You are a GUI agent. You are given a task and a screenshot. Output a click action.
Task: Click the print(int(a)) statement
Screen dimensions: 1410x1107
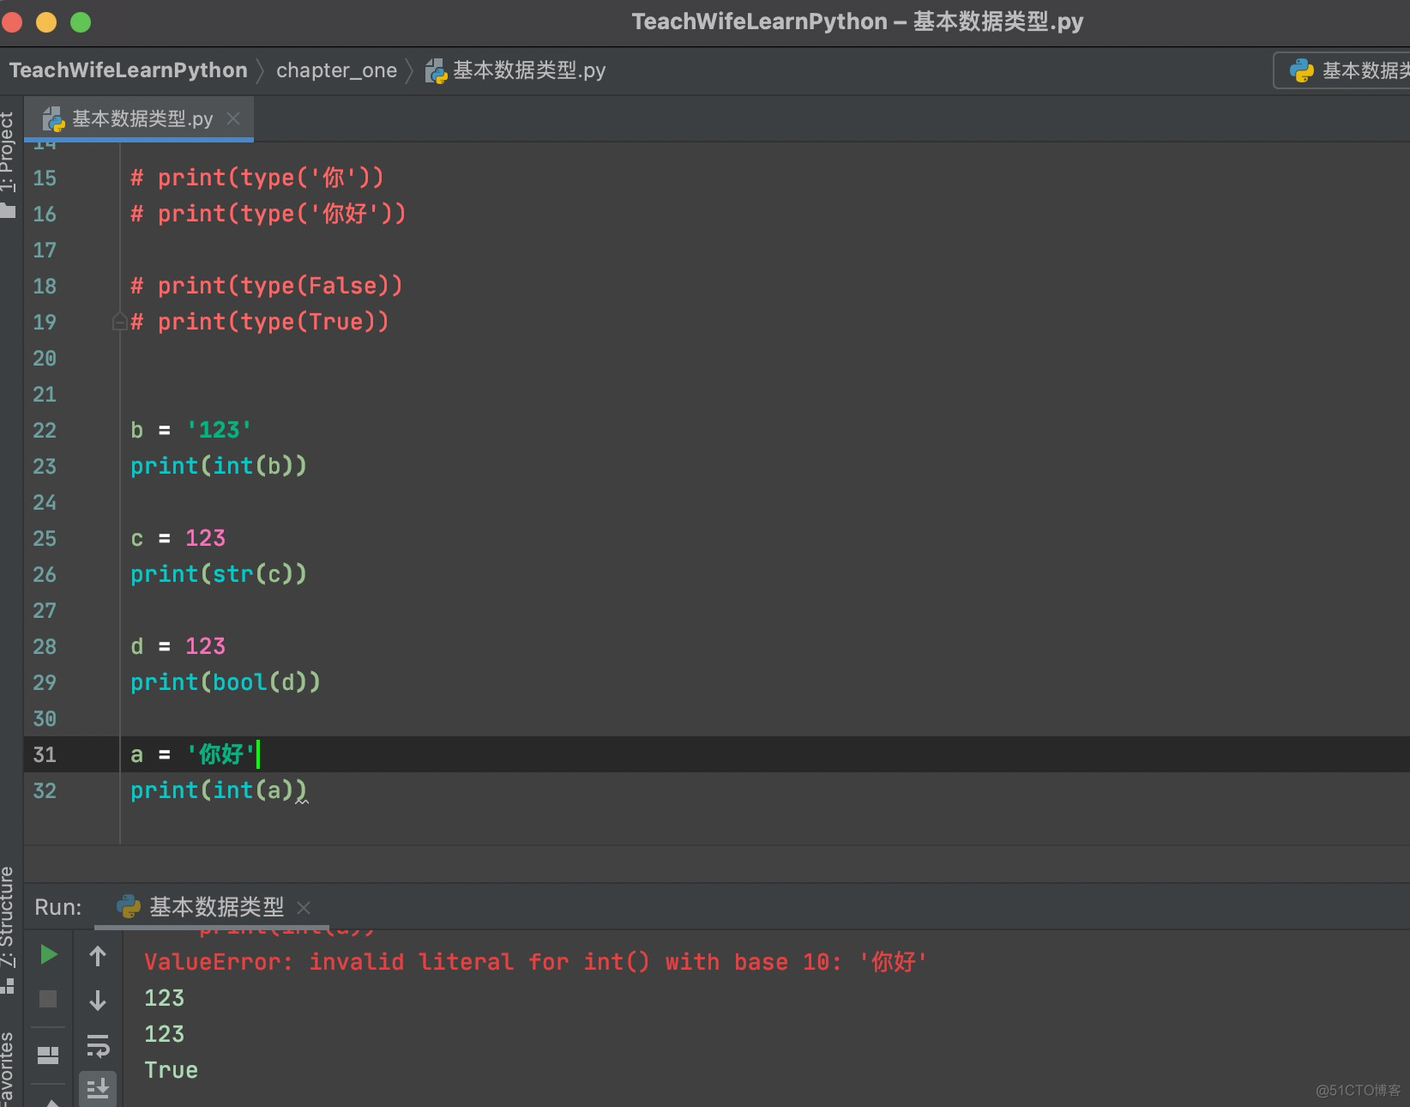[218, 790]
